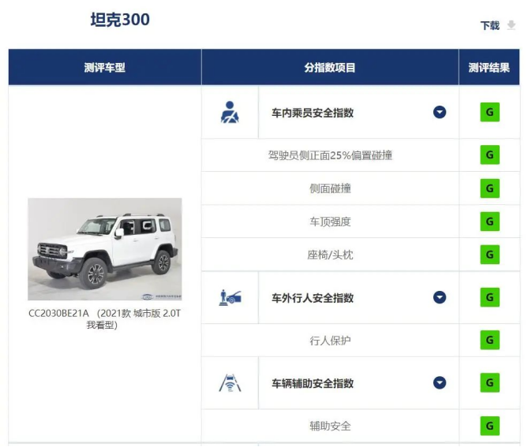Screen dimensions: 528x447
Task: Click the seatbelt occupant safety icon
Action: point(230,112)
